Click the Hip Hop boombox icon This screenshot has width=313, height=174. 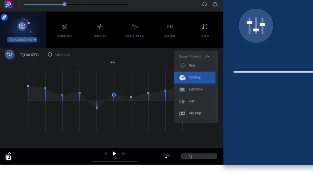point(182,113)
